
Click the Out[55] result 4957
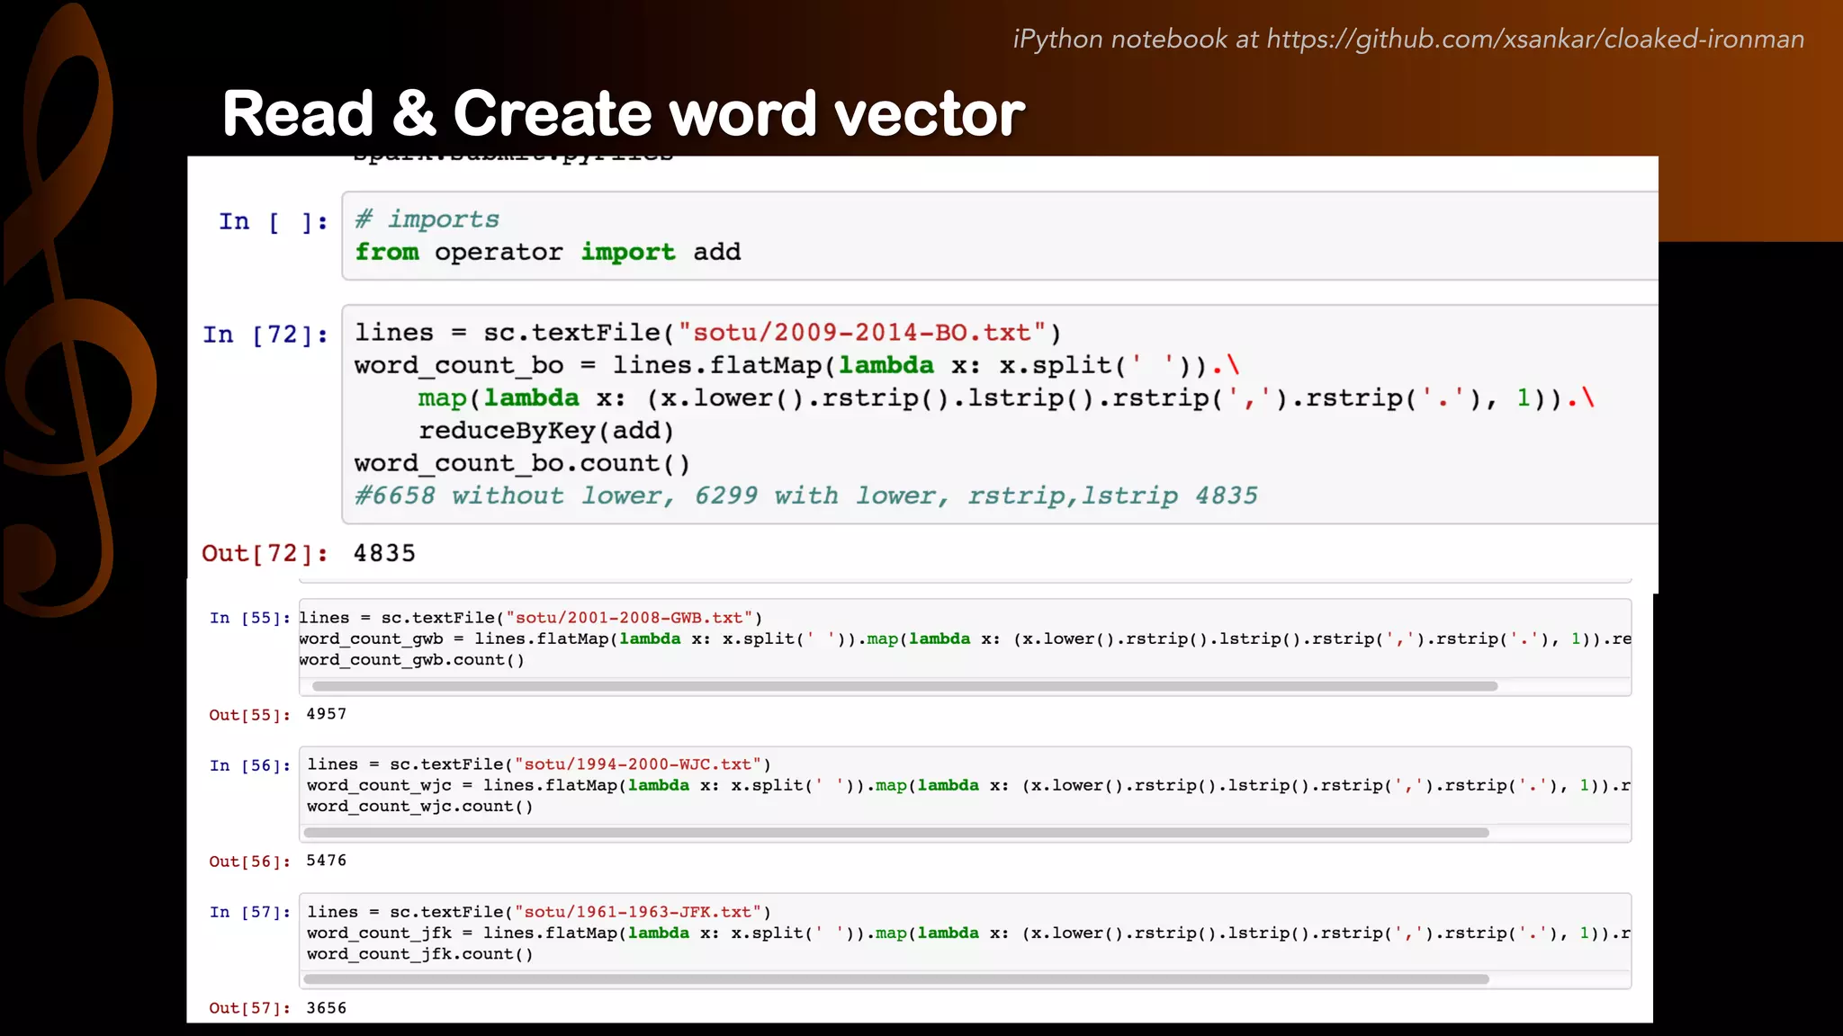tap(326, 714)
